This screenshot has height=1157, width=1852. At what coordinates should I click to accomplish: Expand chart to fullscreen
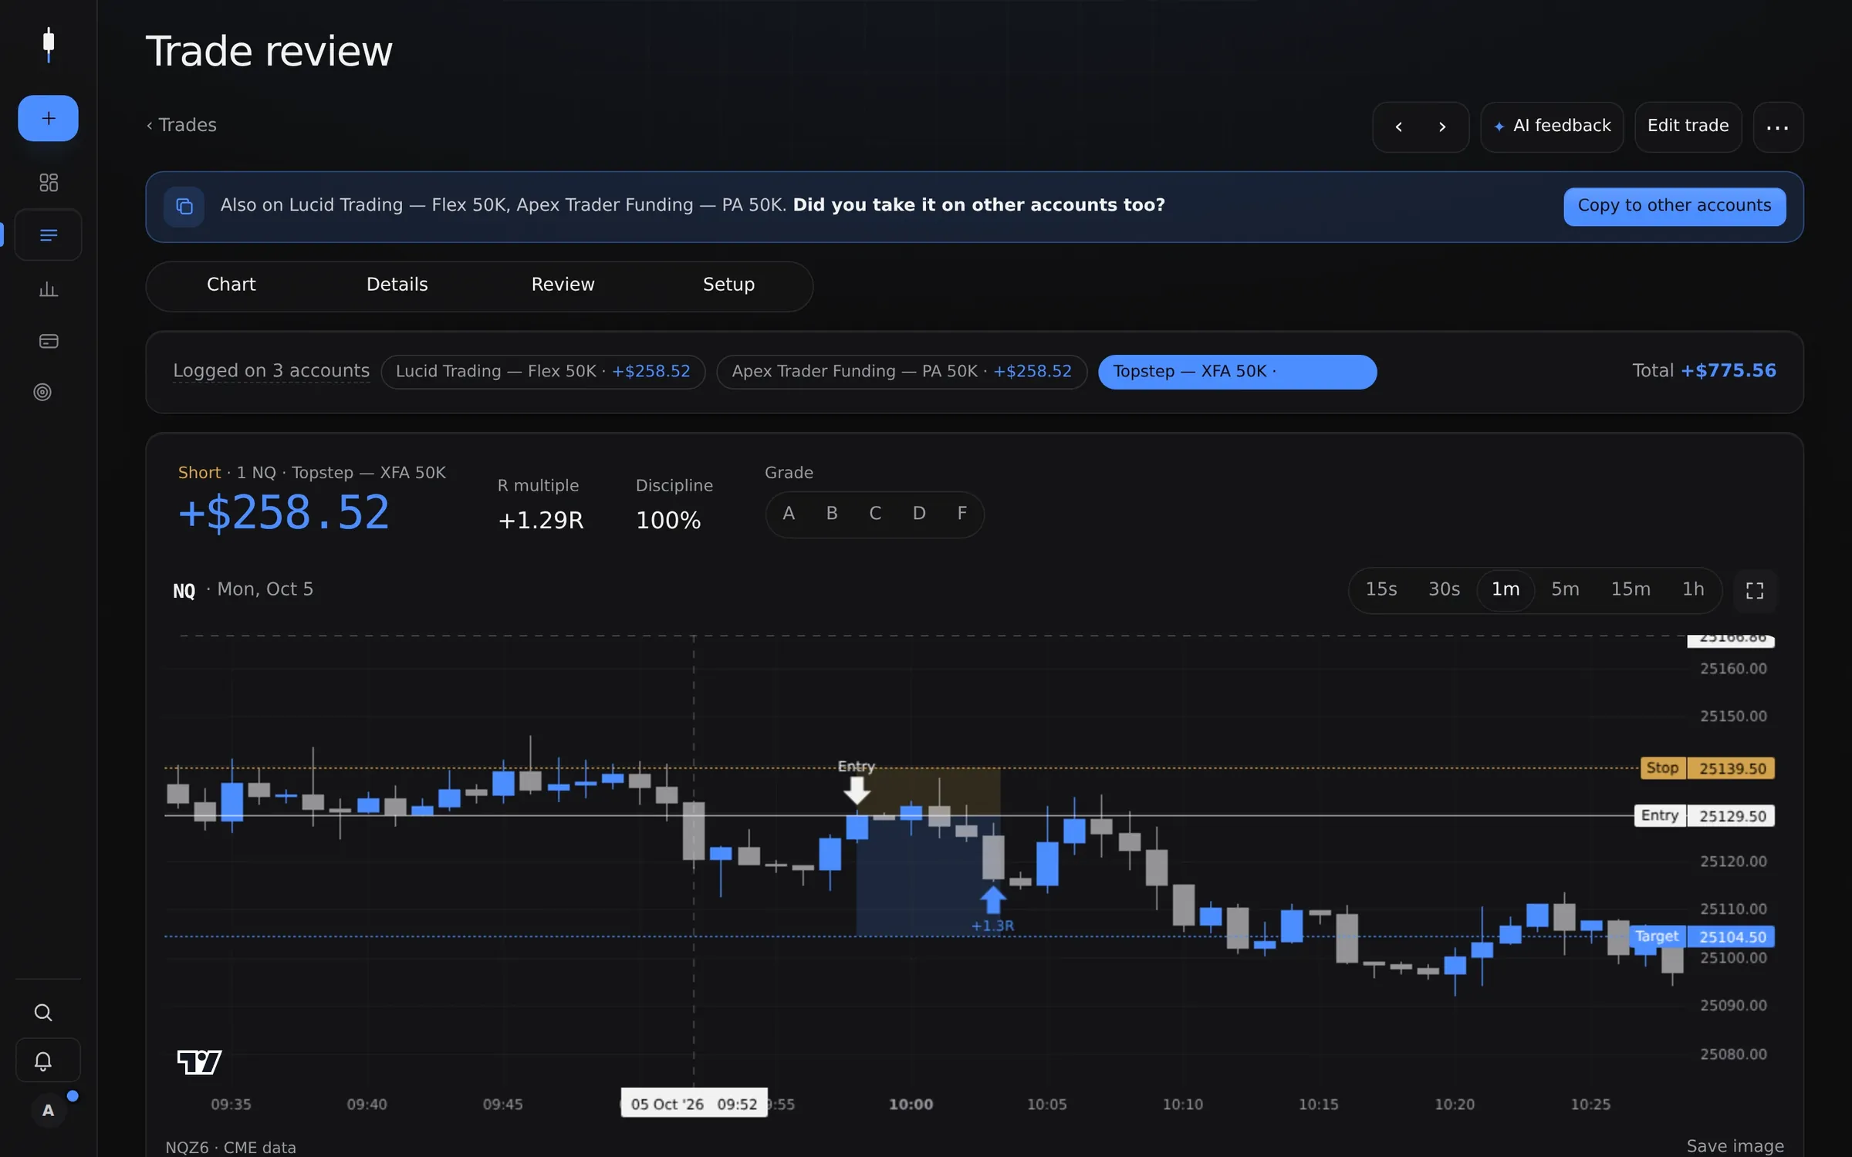[1755, 591]
